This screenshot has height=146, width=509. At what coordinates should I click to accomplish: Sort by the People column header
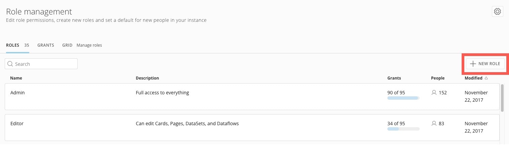[437, 78]
